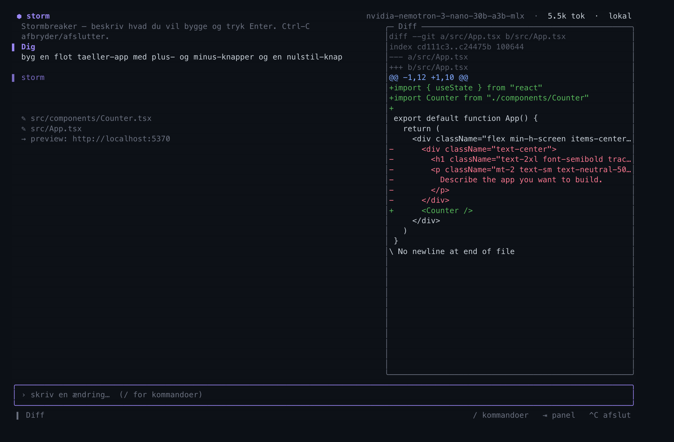Focus the 'skriv en ændring…' input field
The height and width of the screenshot is (442, 674).
pos(324,395)
